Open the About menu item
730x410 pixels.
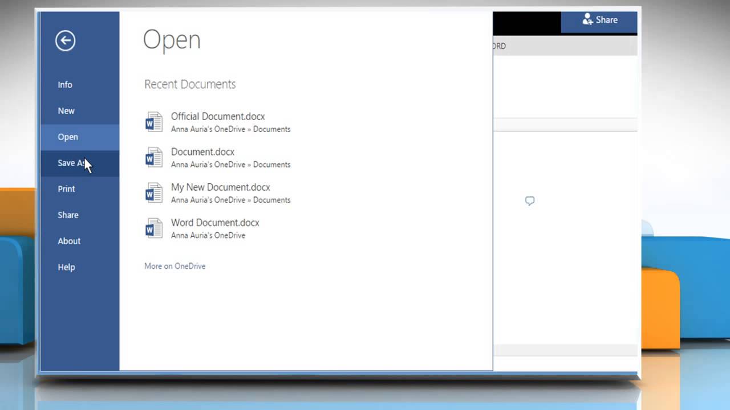point(80,241)
